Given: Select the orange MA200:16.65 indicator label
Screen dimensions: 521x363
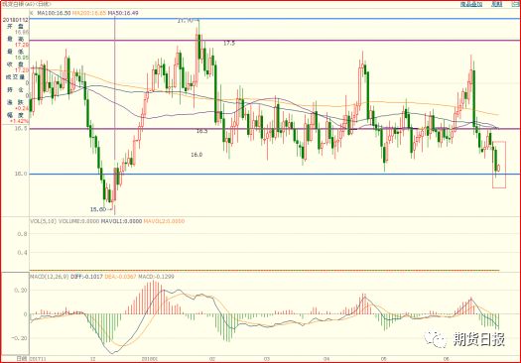Looking at the screenshot, I should pos(89,13).
